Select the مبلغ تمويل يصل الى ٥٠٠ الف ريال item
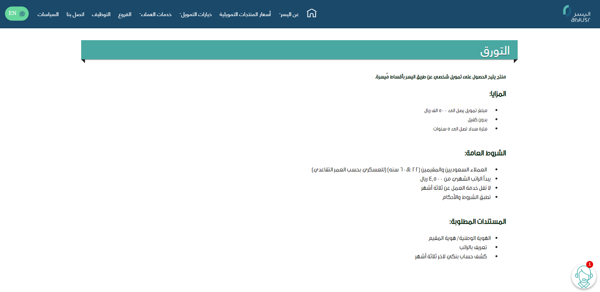This screenshot has height=292, width=600. (456, 111)
